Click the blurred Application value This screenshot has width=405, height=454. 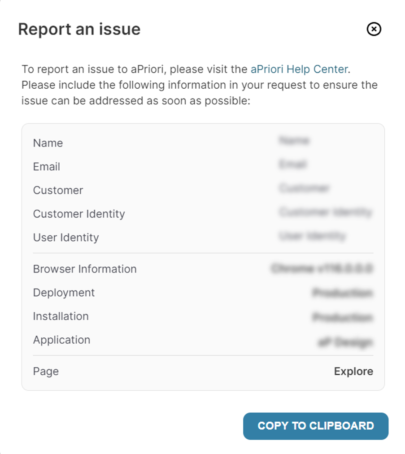345,342
